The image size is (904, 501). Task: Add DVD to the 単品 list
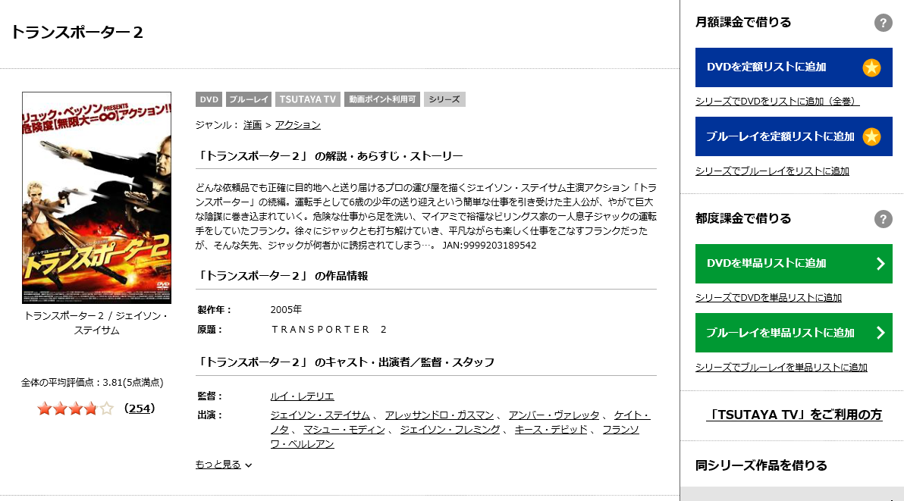793,264
